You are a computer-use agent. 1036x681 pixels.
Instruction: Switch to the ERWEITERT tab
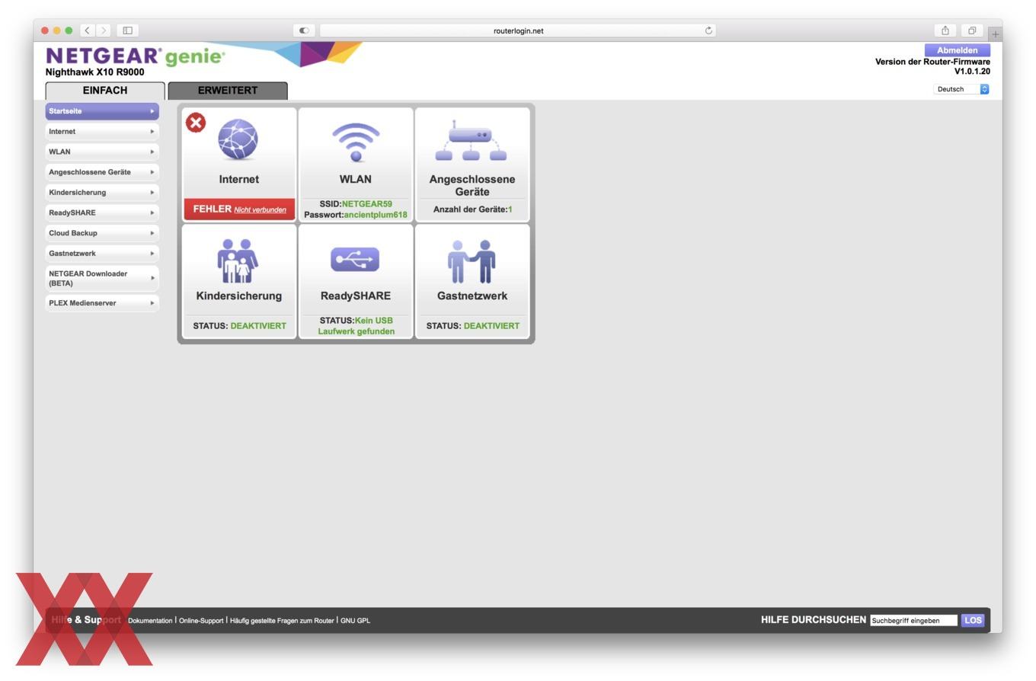[x=228, y=90]
